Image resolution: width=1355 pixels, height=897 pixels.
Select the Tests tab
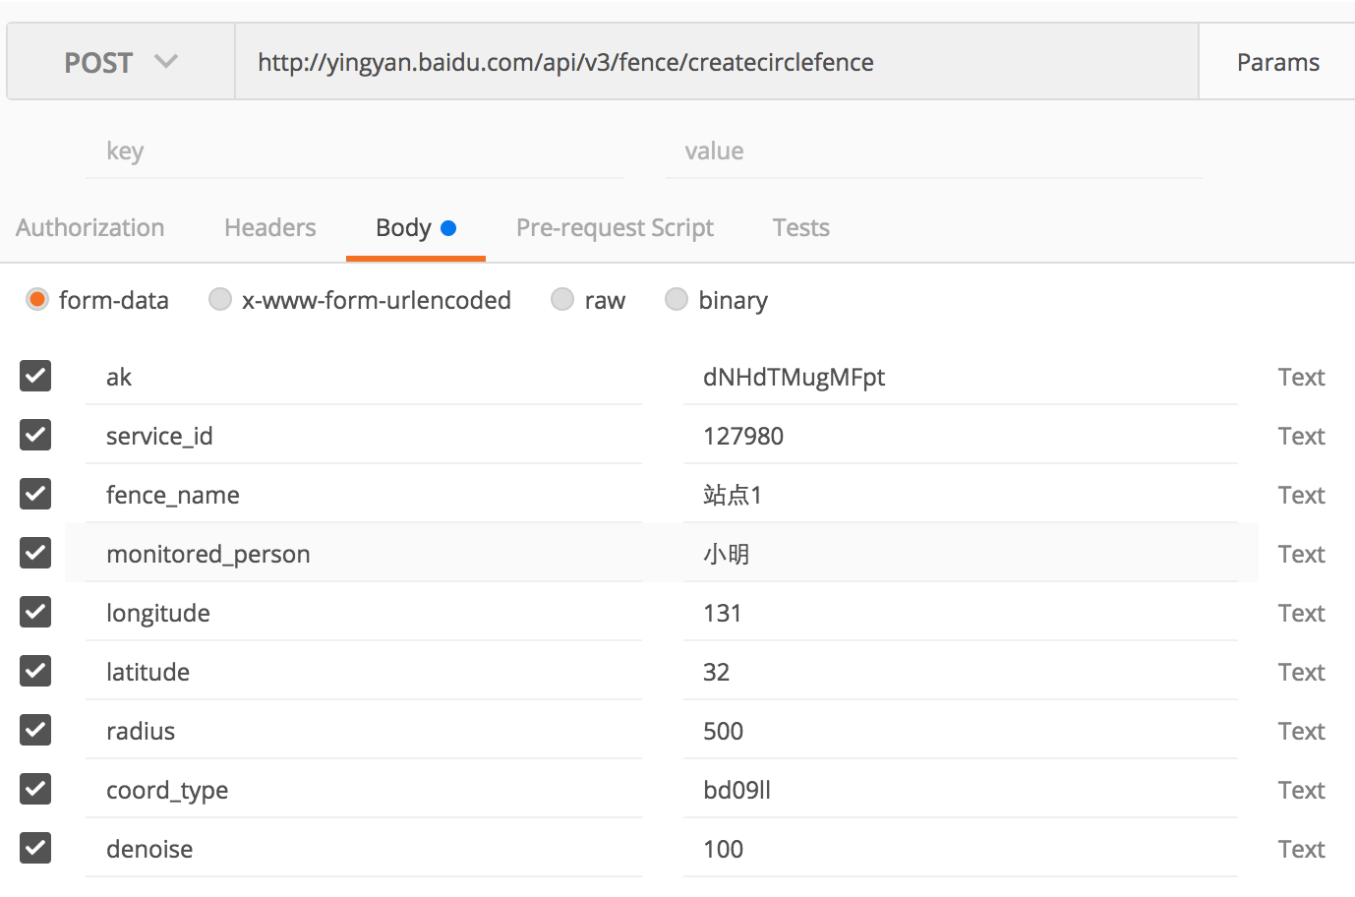click(800, 228)
